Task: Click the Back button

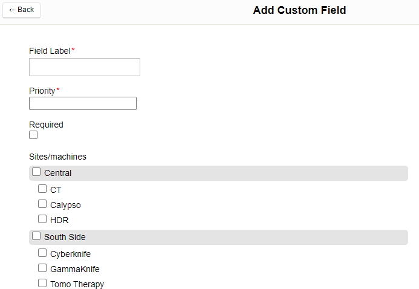Action: (22, 10)
